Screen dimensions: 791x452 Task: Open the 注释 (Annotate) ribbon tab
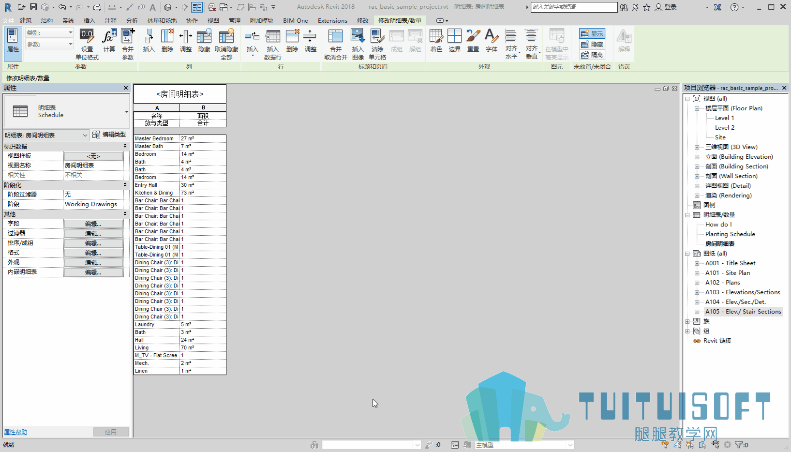point(111,20)
